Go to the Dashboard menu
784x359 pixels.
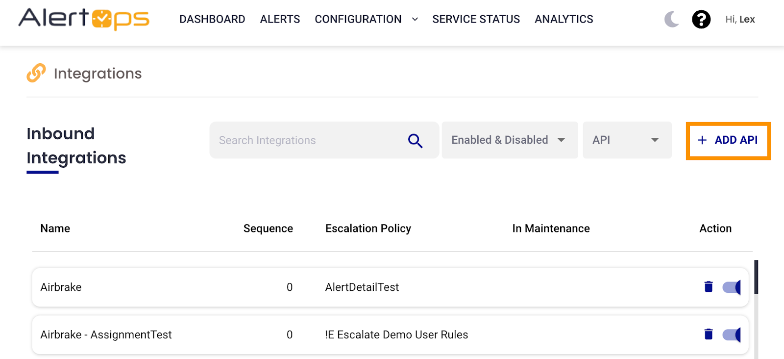(212, 20)
